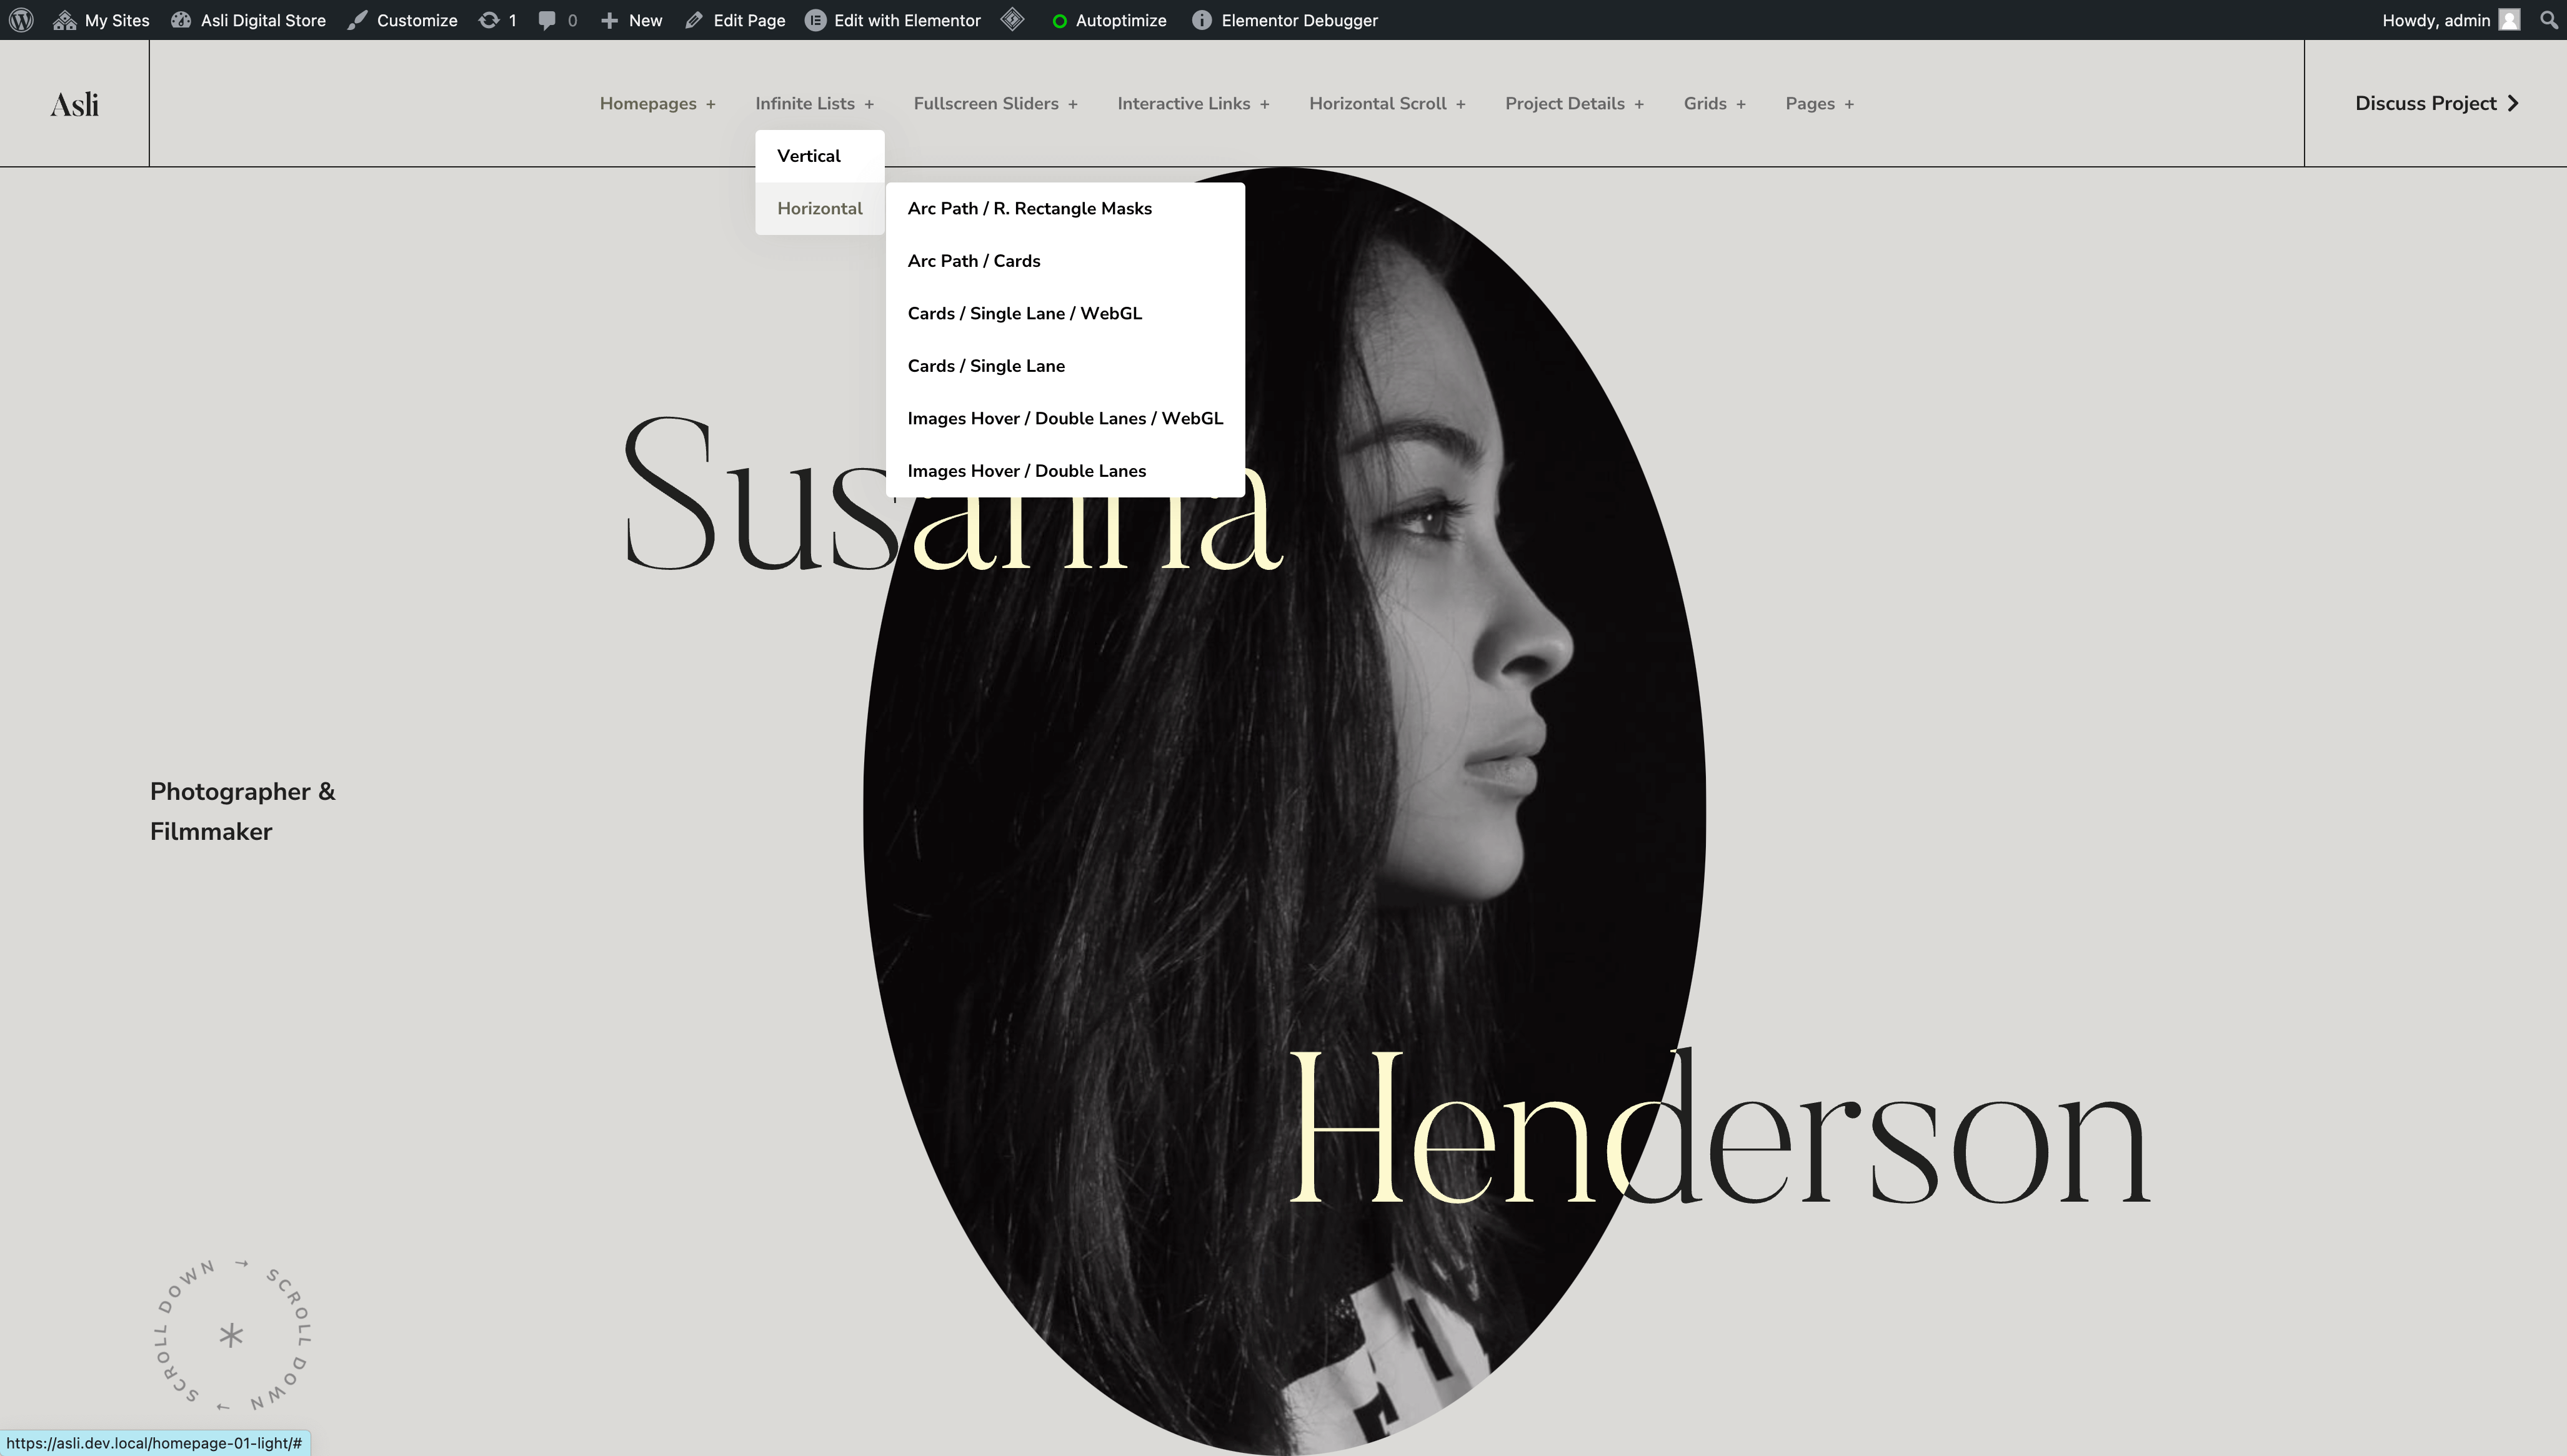Open the Grids navigation dropdown
Viewport: 2567px width, 1456px height.
(x=1714, y=104)
